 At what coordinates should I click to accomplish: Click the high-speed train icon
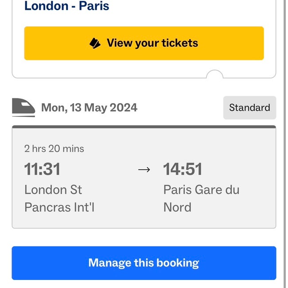23,108
